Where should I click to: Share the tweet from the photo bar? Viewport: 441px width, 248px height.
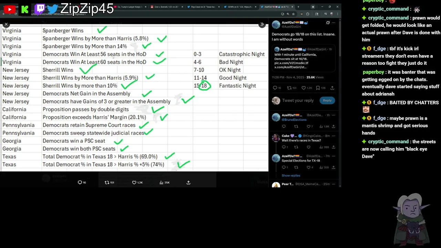tap(188, 183)
